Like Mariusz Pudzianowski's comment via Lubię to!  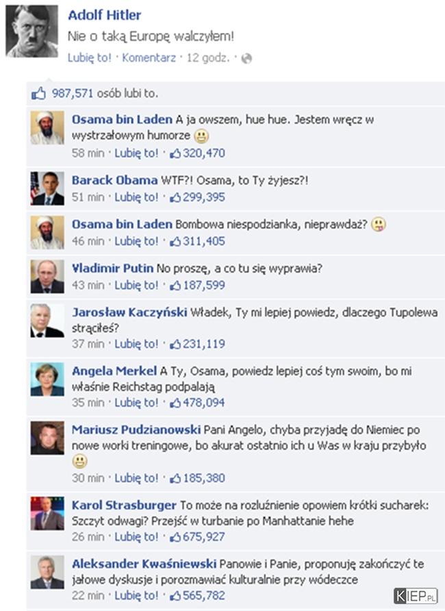tap(136, 478)
